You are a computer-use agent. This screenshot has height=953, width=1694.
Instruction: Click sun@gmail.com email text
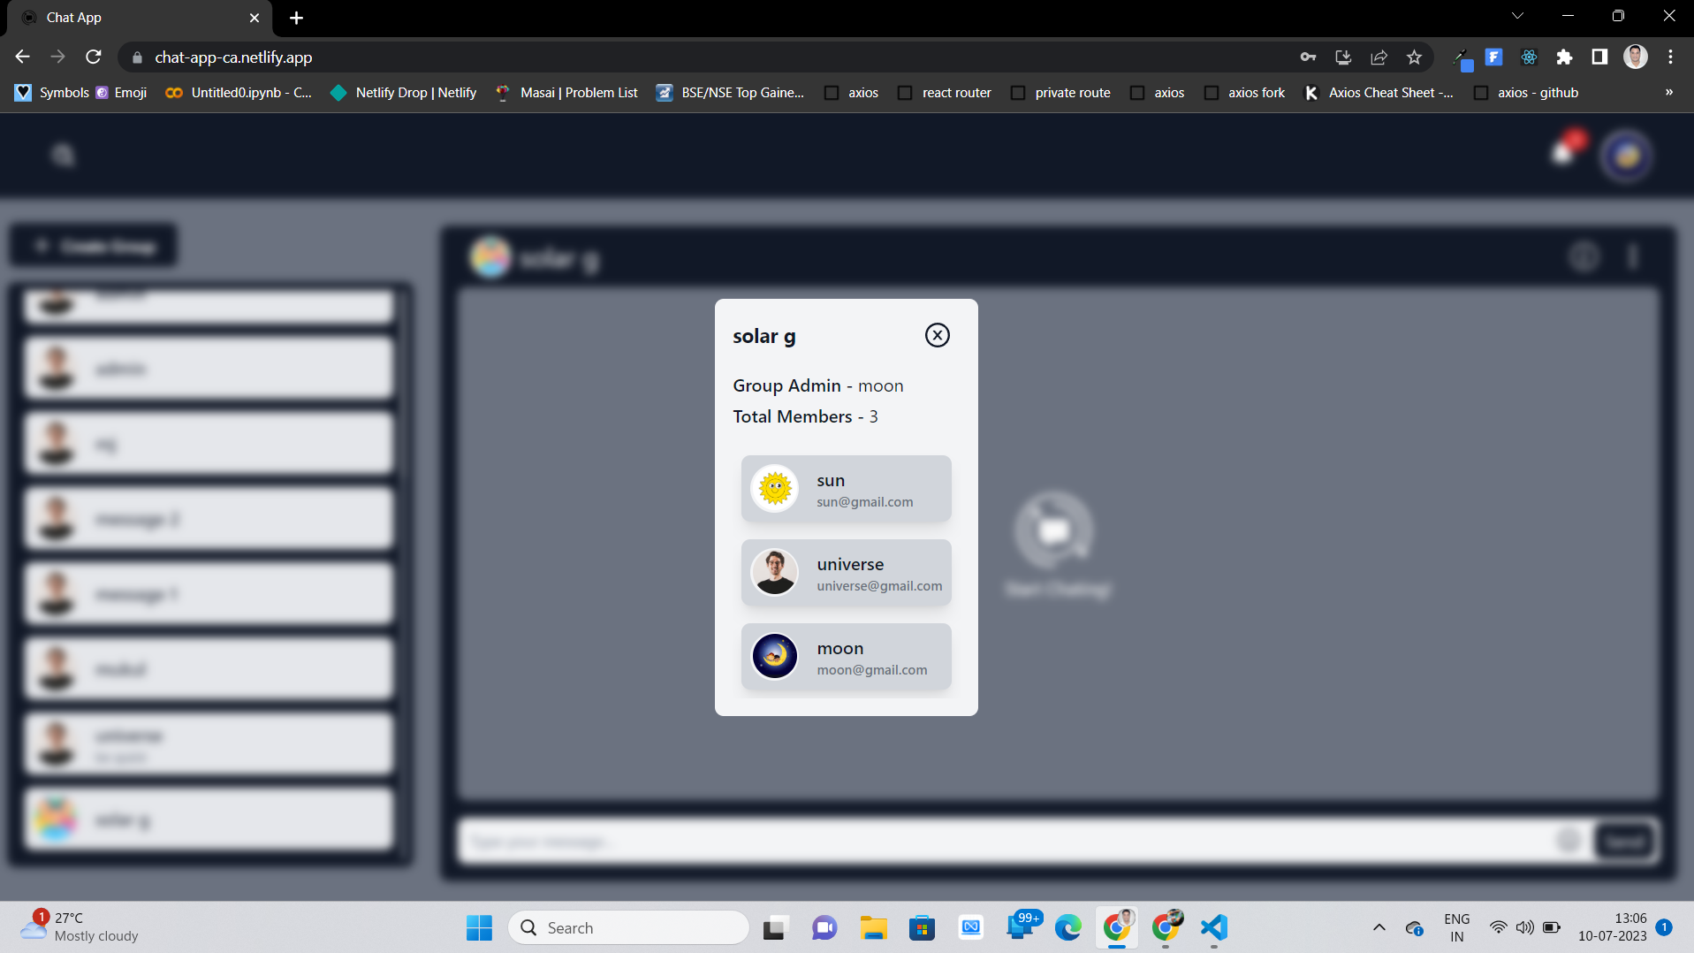point(864,502)
